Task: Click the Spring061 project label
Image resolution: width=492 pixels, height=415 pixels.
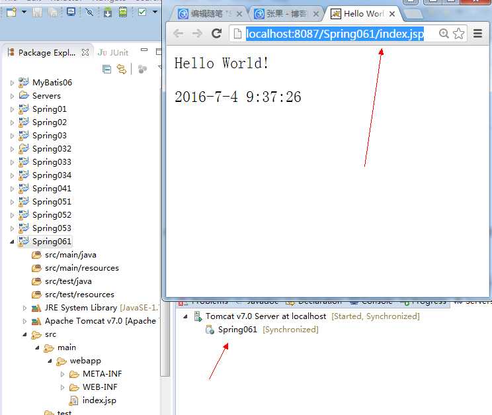Action: (52, 242)
